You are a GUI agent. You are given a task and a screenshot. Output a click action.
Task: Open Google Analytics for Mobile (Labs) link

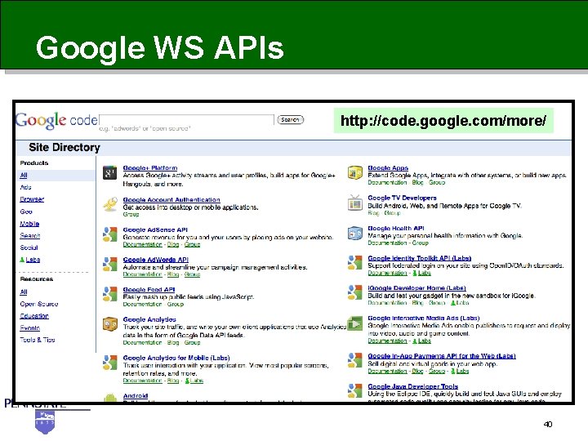[x=176, y=358]
